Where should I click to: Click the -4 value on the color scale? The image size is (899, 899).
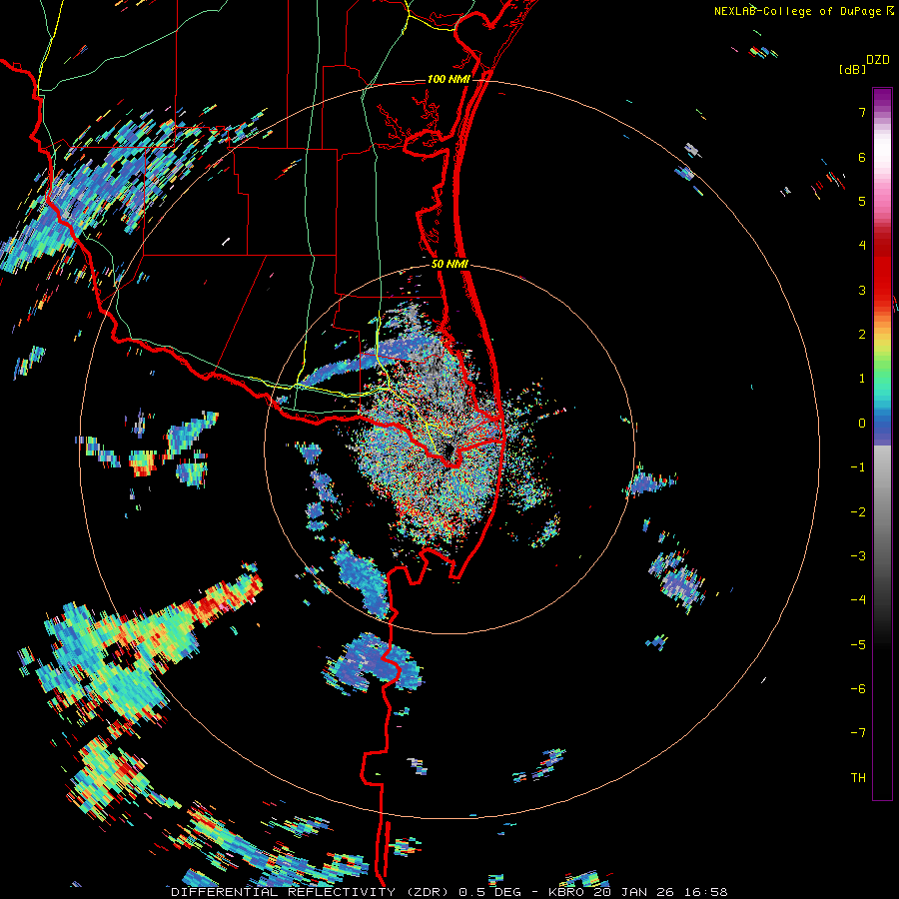click(858, 599)
